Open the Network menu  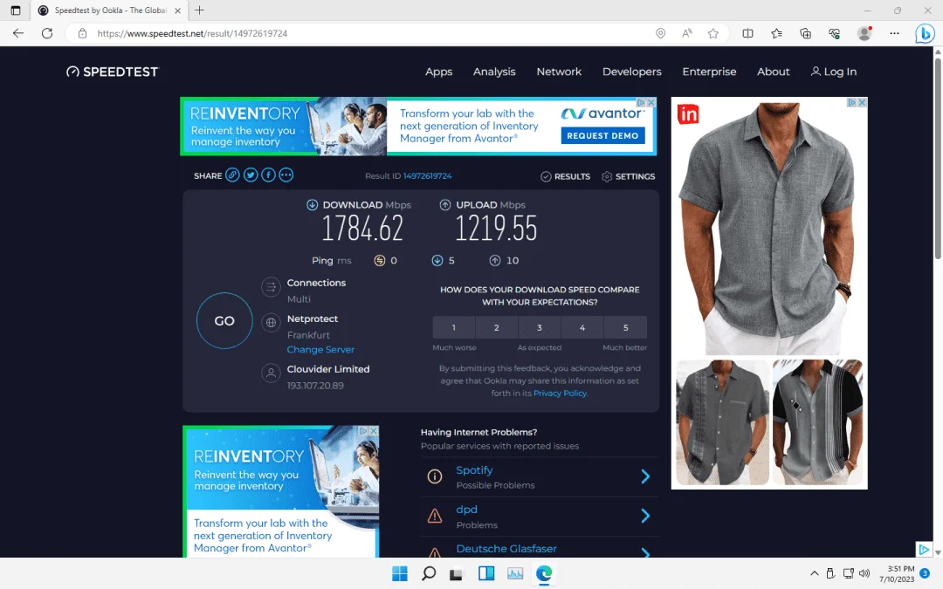coord(559,72)
